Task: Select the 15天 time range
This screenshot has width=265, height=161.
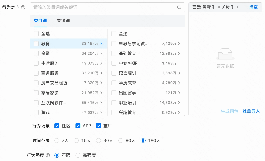Action: (x=76, y=140)
